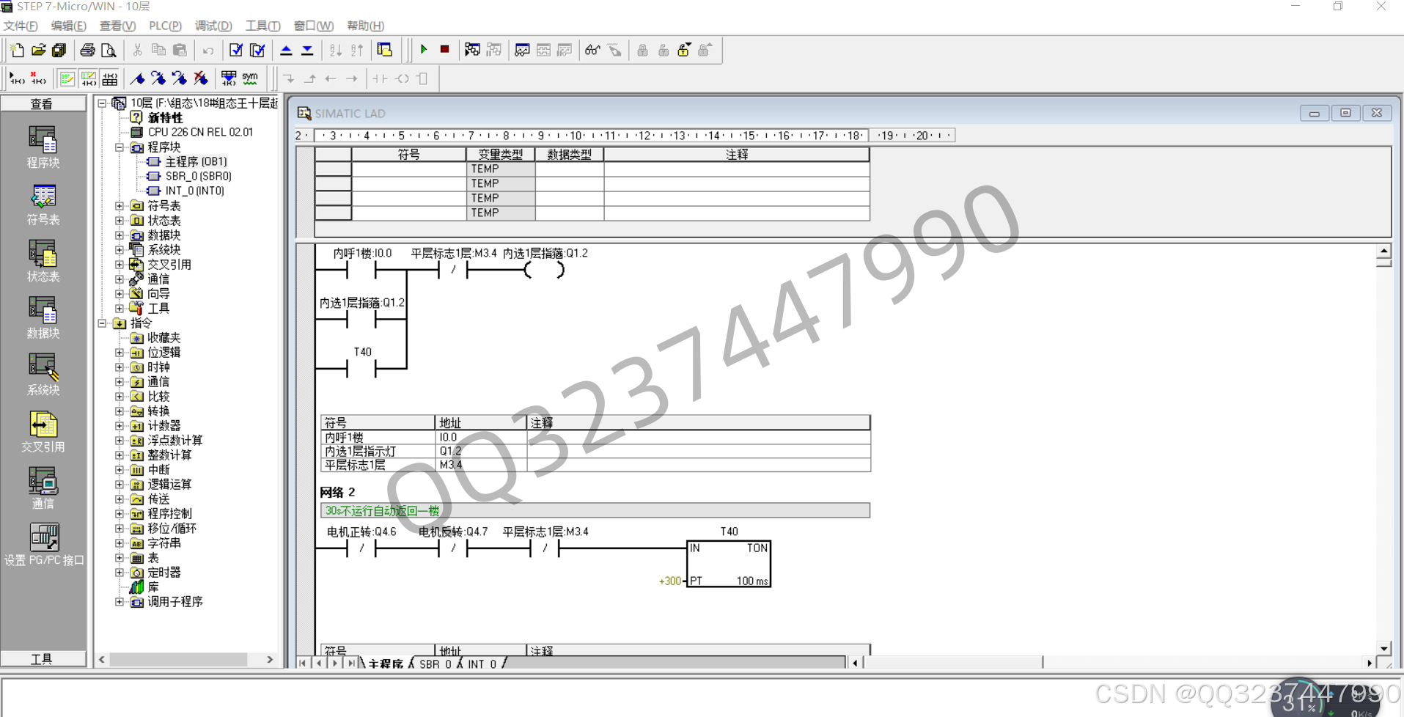Upload from PLC with blue up arrow
This screenshot has width=1404, height=717.
(286, 50)
